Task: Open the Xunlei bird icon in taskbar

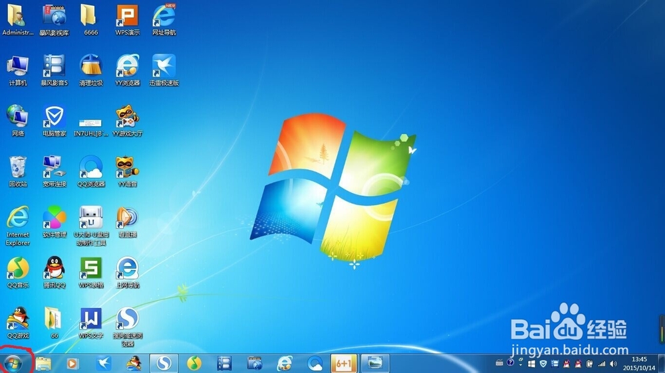Action: pos(104,363)
